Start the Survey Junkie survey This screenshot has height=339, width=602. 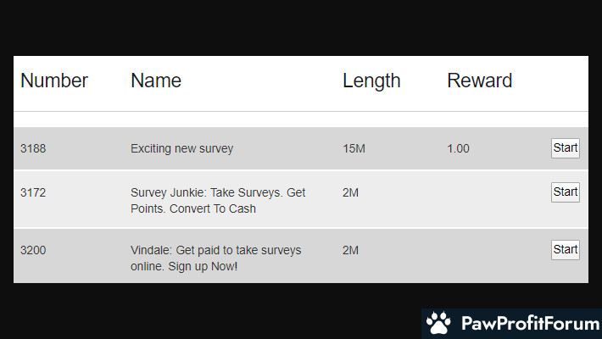pos(565,192)
